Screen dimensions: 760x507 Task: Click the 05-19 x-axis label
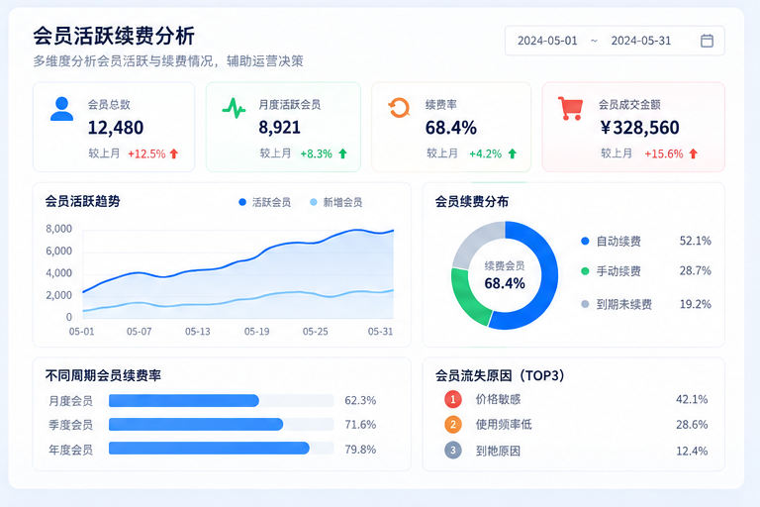(256, 332)
